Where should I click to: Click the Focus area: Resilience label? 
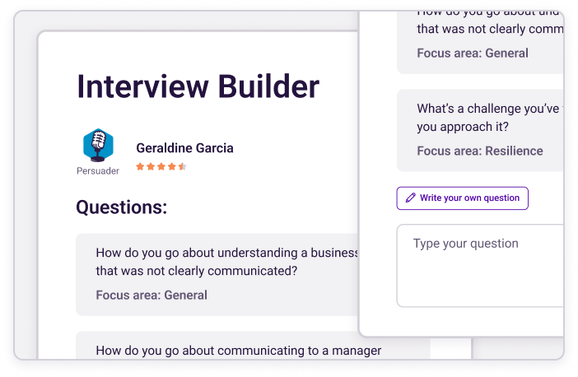[x=479, y=151]
